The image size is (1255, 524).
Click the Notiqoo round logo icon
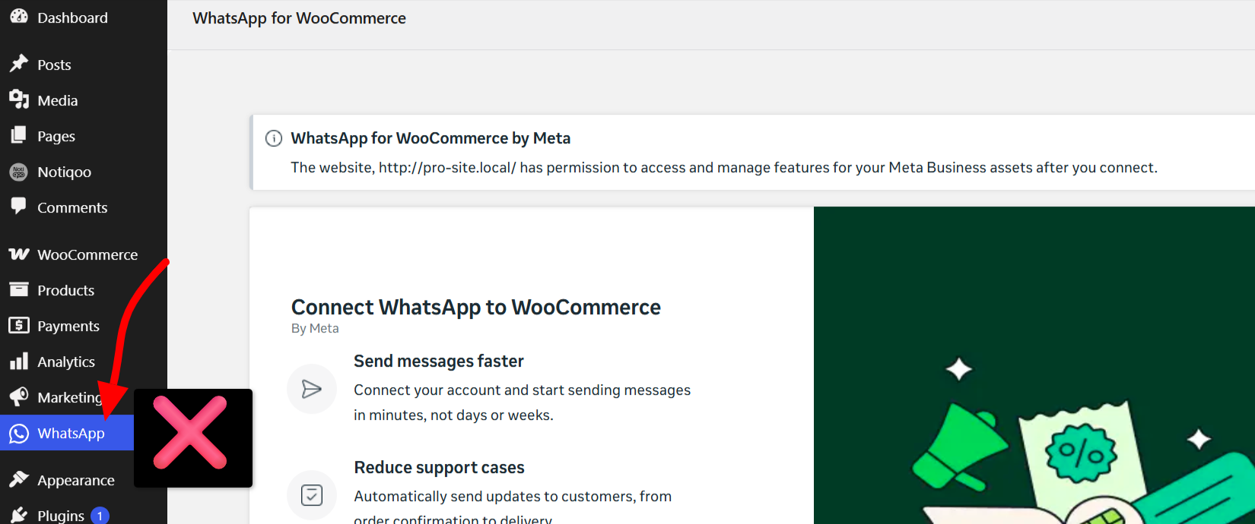[x=19, y=172]
